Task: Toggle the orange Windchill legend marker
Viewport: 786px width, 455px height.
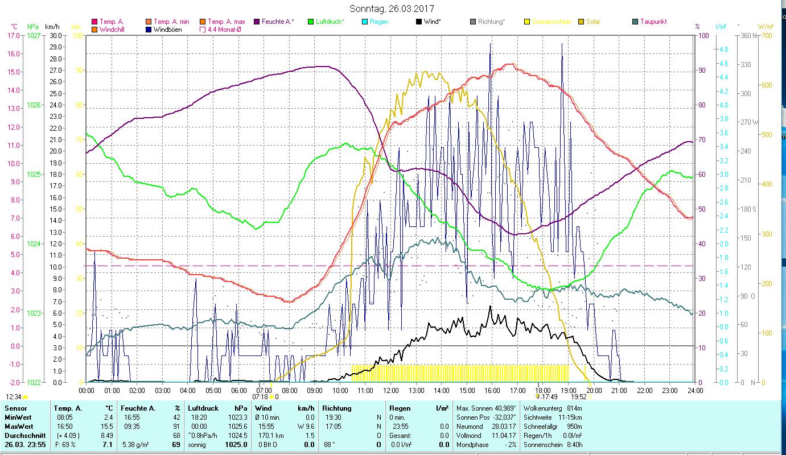Action: [94, 30]
